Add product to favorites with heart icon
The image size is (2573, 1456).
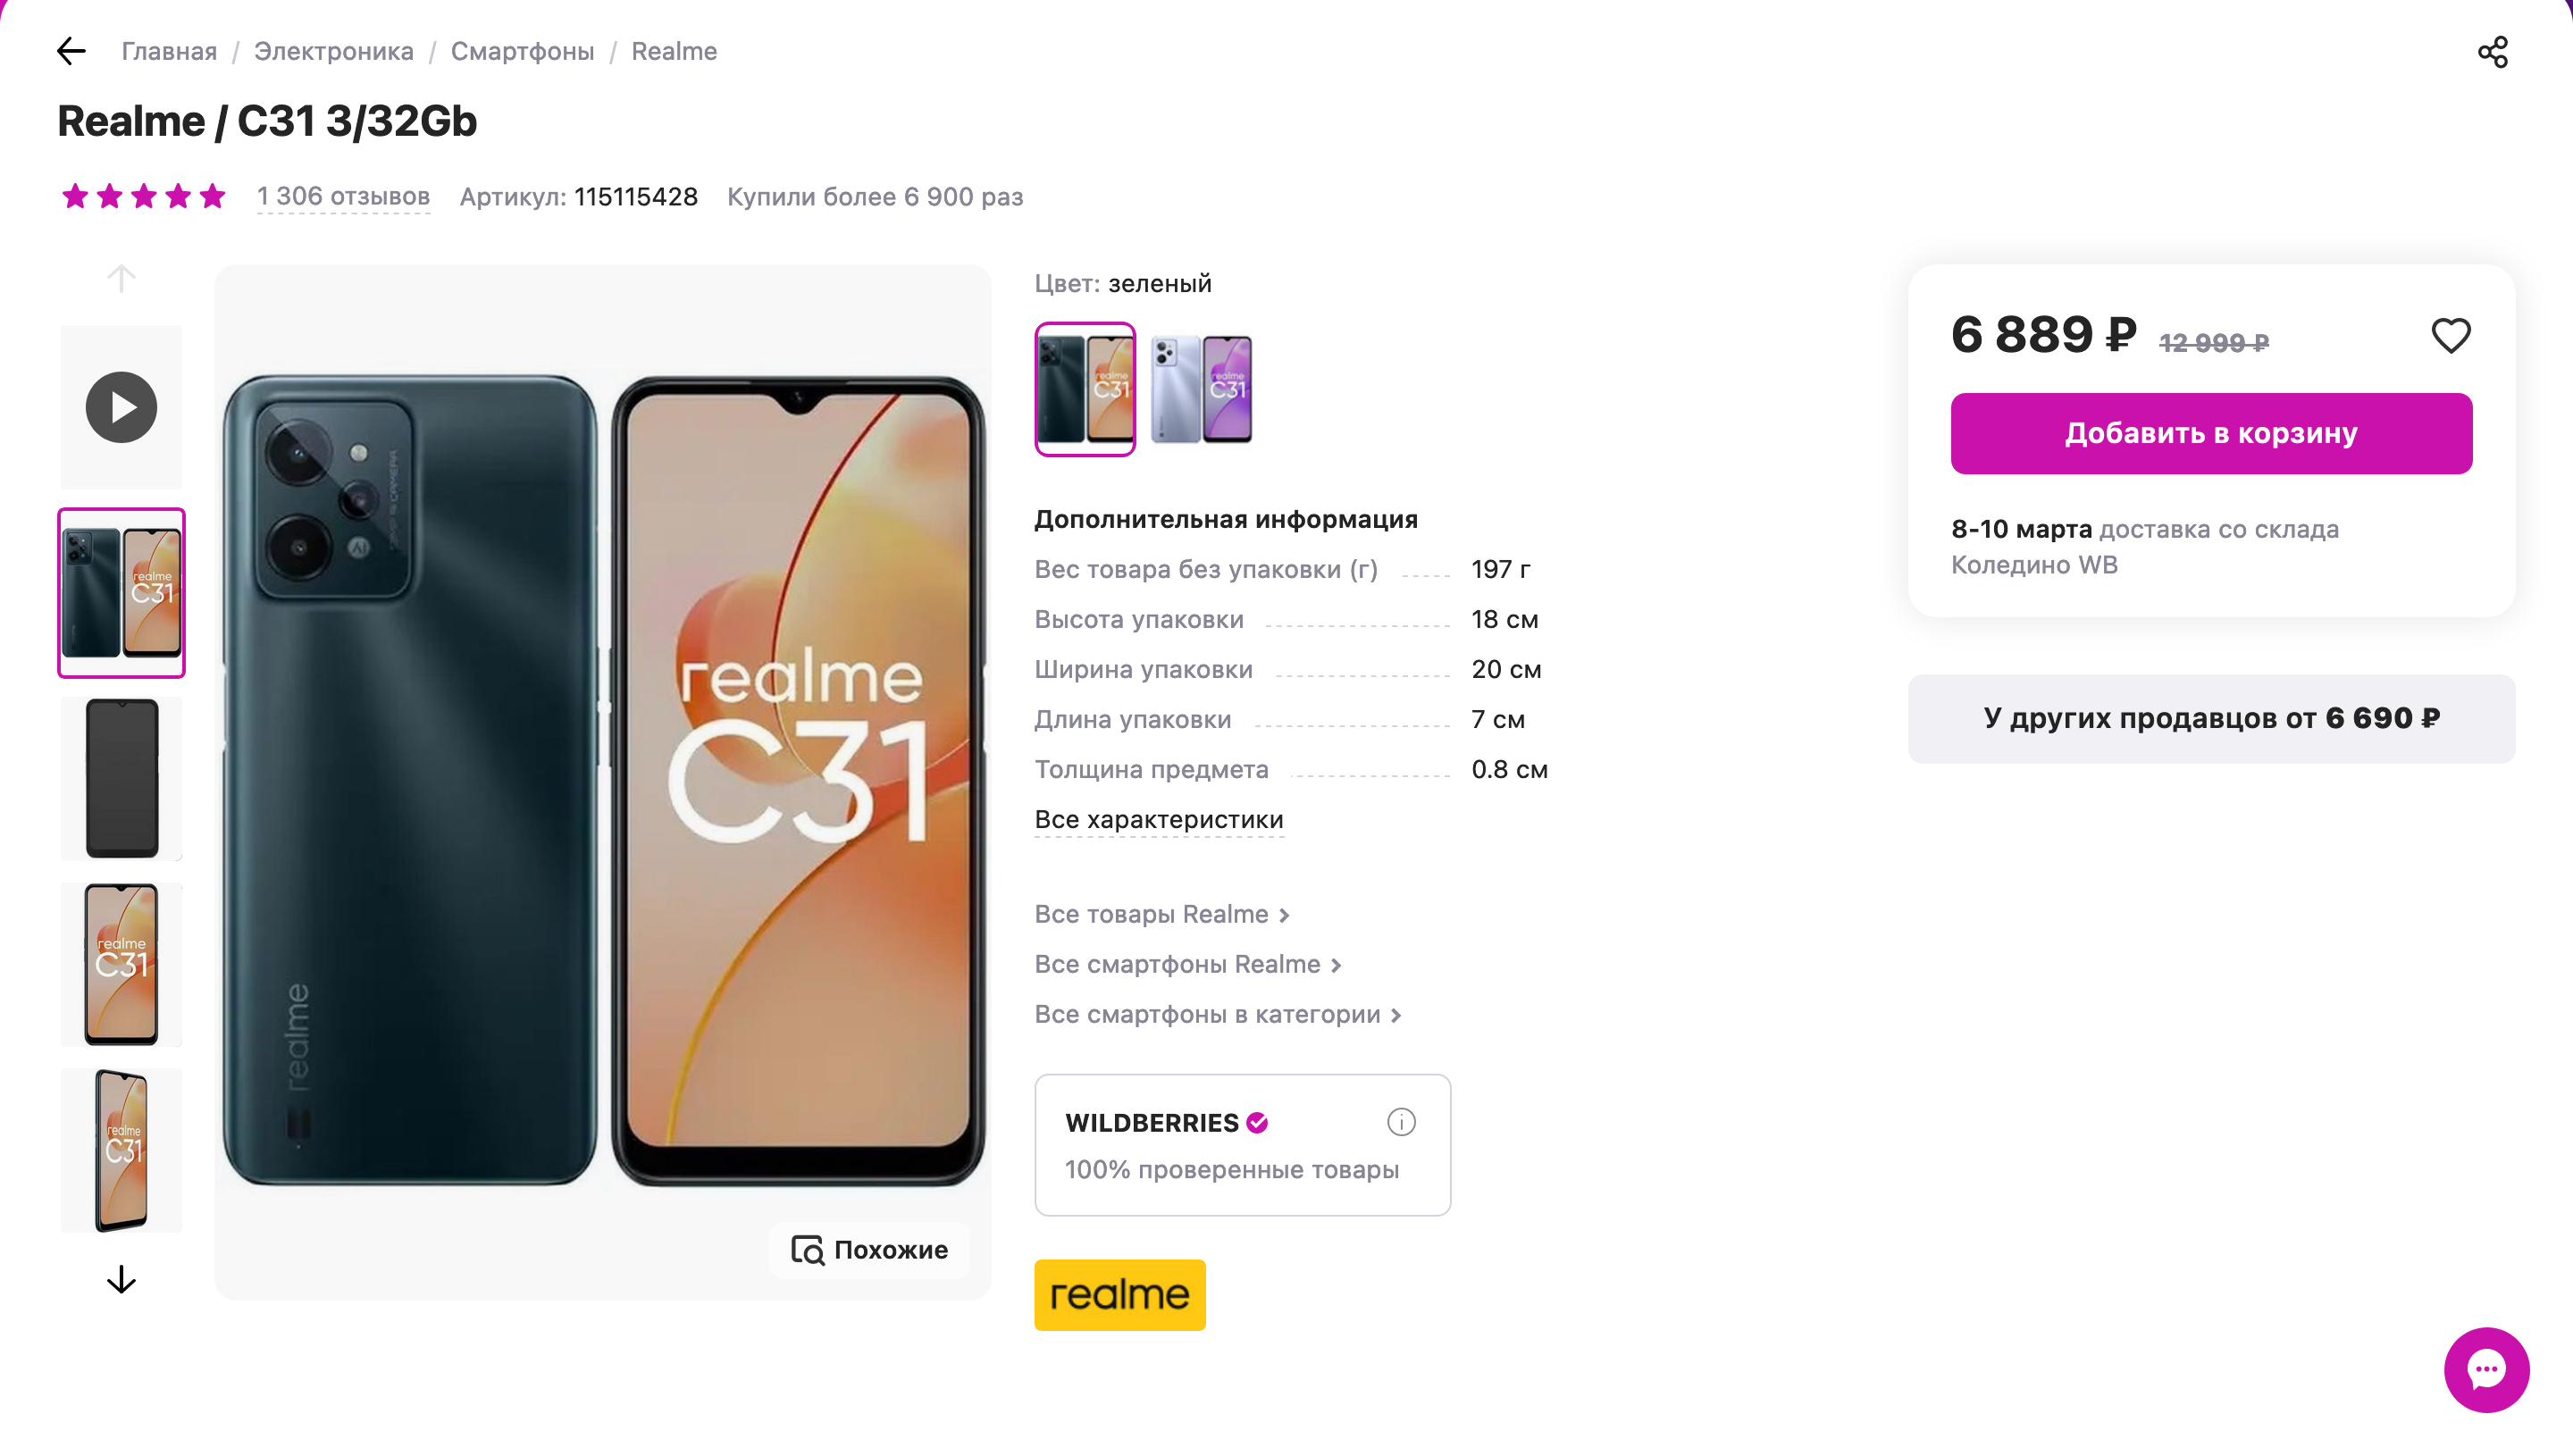tap(2450, 336)
